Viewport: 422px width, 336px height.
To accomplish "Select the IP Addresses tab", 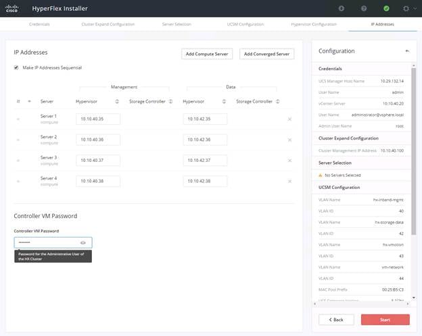I will click(x=383, y=24).
